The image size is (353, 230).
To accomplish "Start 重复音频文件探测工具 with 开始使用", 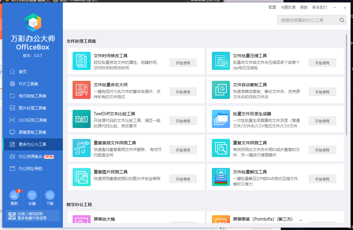I will pos(183,150).
